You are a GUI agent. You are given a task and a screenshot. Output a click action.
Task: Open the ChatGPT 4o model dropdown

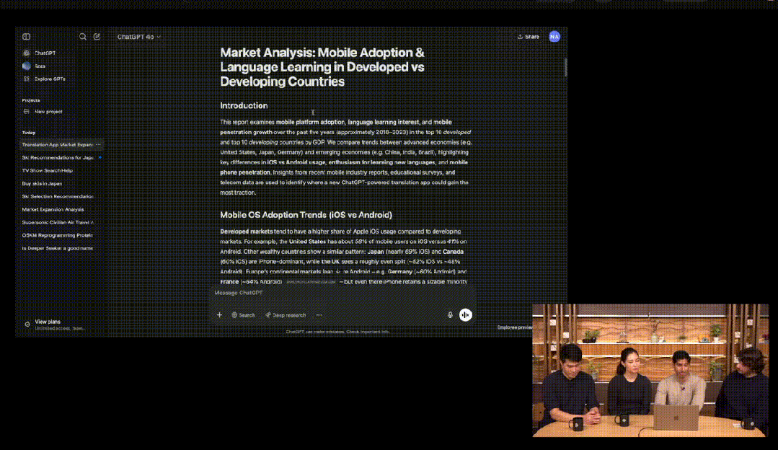(139, 37)
